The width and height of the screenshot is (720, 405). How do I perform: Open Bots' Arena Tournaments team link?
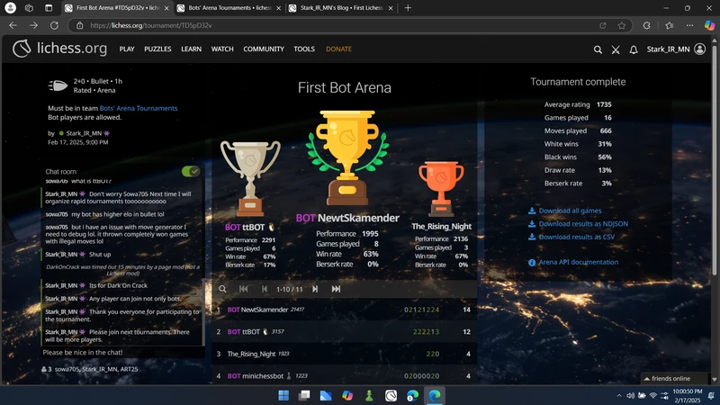pos(139,108)
